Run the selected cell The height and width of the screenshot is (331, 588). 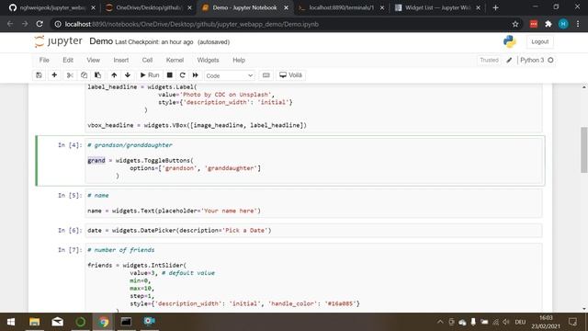pyautogui.click(x=150, y=75)
